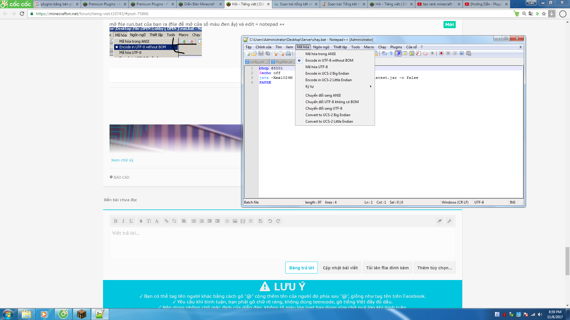Click the insert link icon in editor
Viewport: 570px width, 320px height.
166,221
